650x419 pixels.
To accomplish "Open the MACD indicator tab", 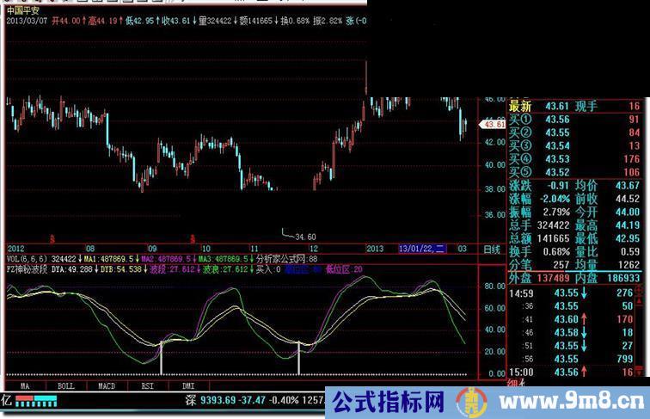I will click(106, 386).
